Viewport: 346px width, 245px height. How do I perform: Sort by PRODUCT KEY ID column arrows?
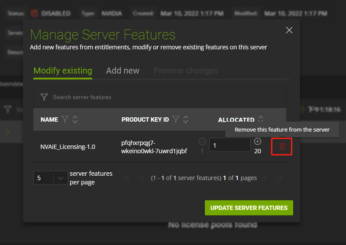[x=186, y=119]
